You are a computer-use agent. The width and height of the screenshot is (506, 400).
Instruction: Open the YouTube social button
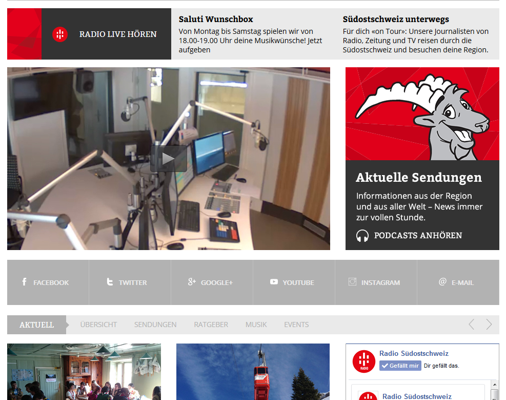coord(294,282)
